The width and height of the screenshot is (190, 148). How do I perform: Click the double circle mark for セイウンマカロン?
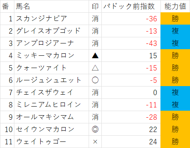[x=95, y=129]
